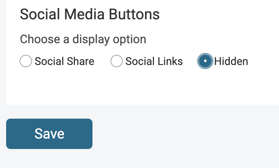Select the Social Share radio button
The height and width of the screenshot is (168, 279).
click(x=26, y=61)
